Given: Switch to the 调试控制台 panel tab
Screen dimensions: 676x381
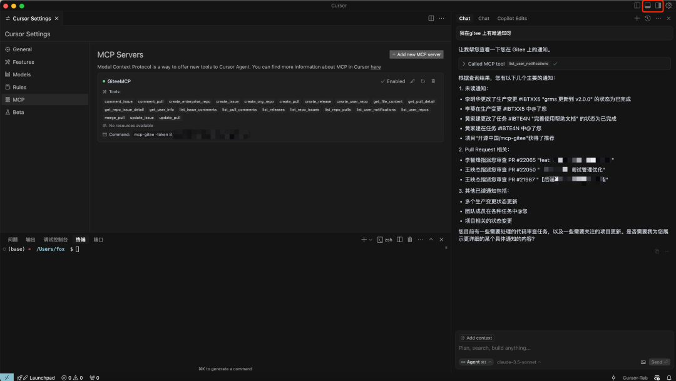Looking at the screenshot, I should click(56, 240).
